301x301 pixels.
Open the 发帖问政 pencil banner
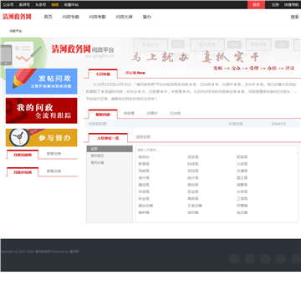pos(41,81)
